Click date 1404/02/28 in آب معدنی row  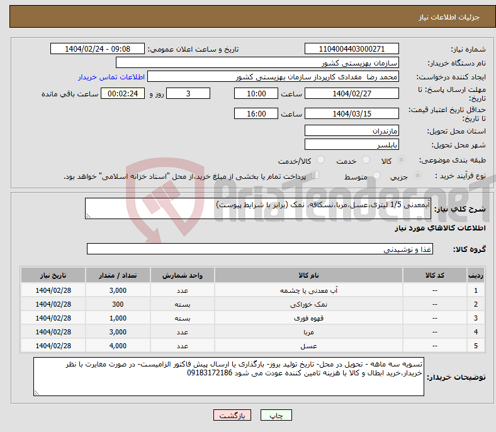pos(53,290)
